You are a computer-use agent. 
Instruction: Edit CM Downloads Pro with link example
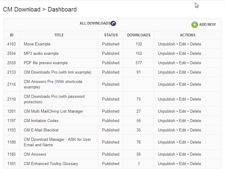(x=182, y=72)
